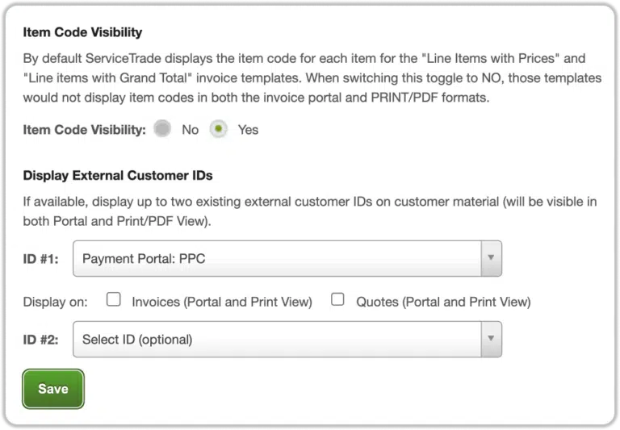Click "Invoices (Portal and Print View)" label
Image resolution: width=620 pixels, height=430 pixels.
click(x=221, y=302)
